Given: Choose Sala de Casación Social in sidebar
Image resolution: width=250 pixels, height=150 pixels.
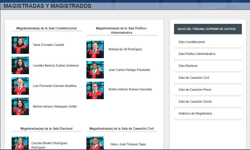Looking at the screenshot, I should click(x=195, y=101).
